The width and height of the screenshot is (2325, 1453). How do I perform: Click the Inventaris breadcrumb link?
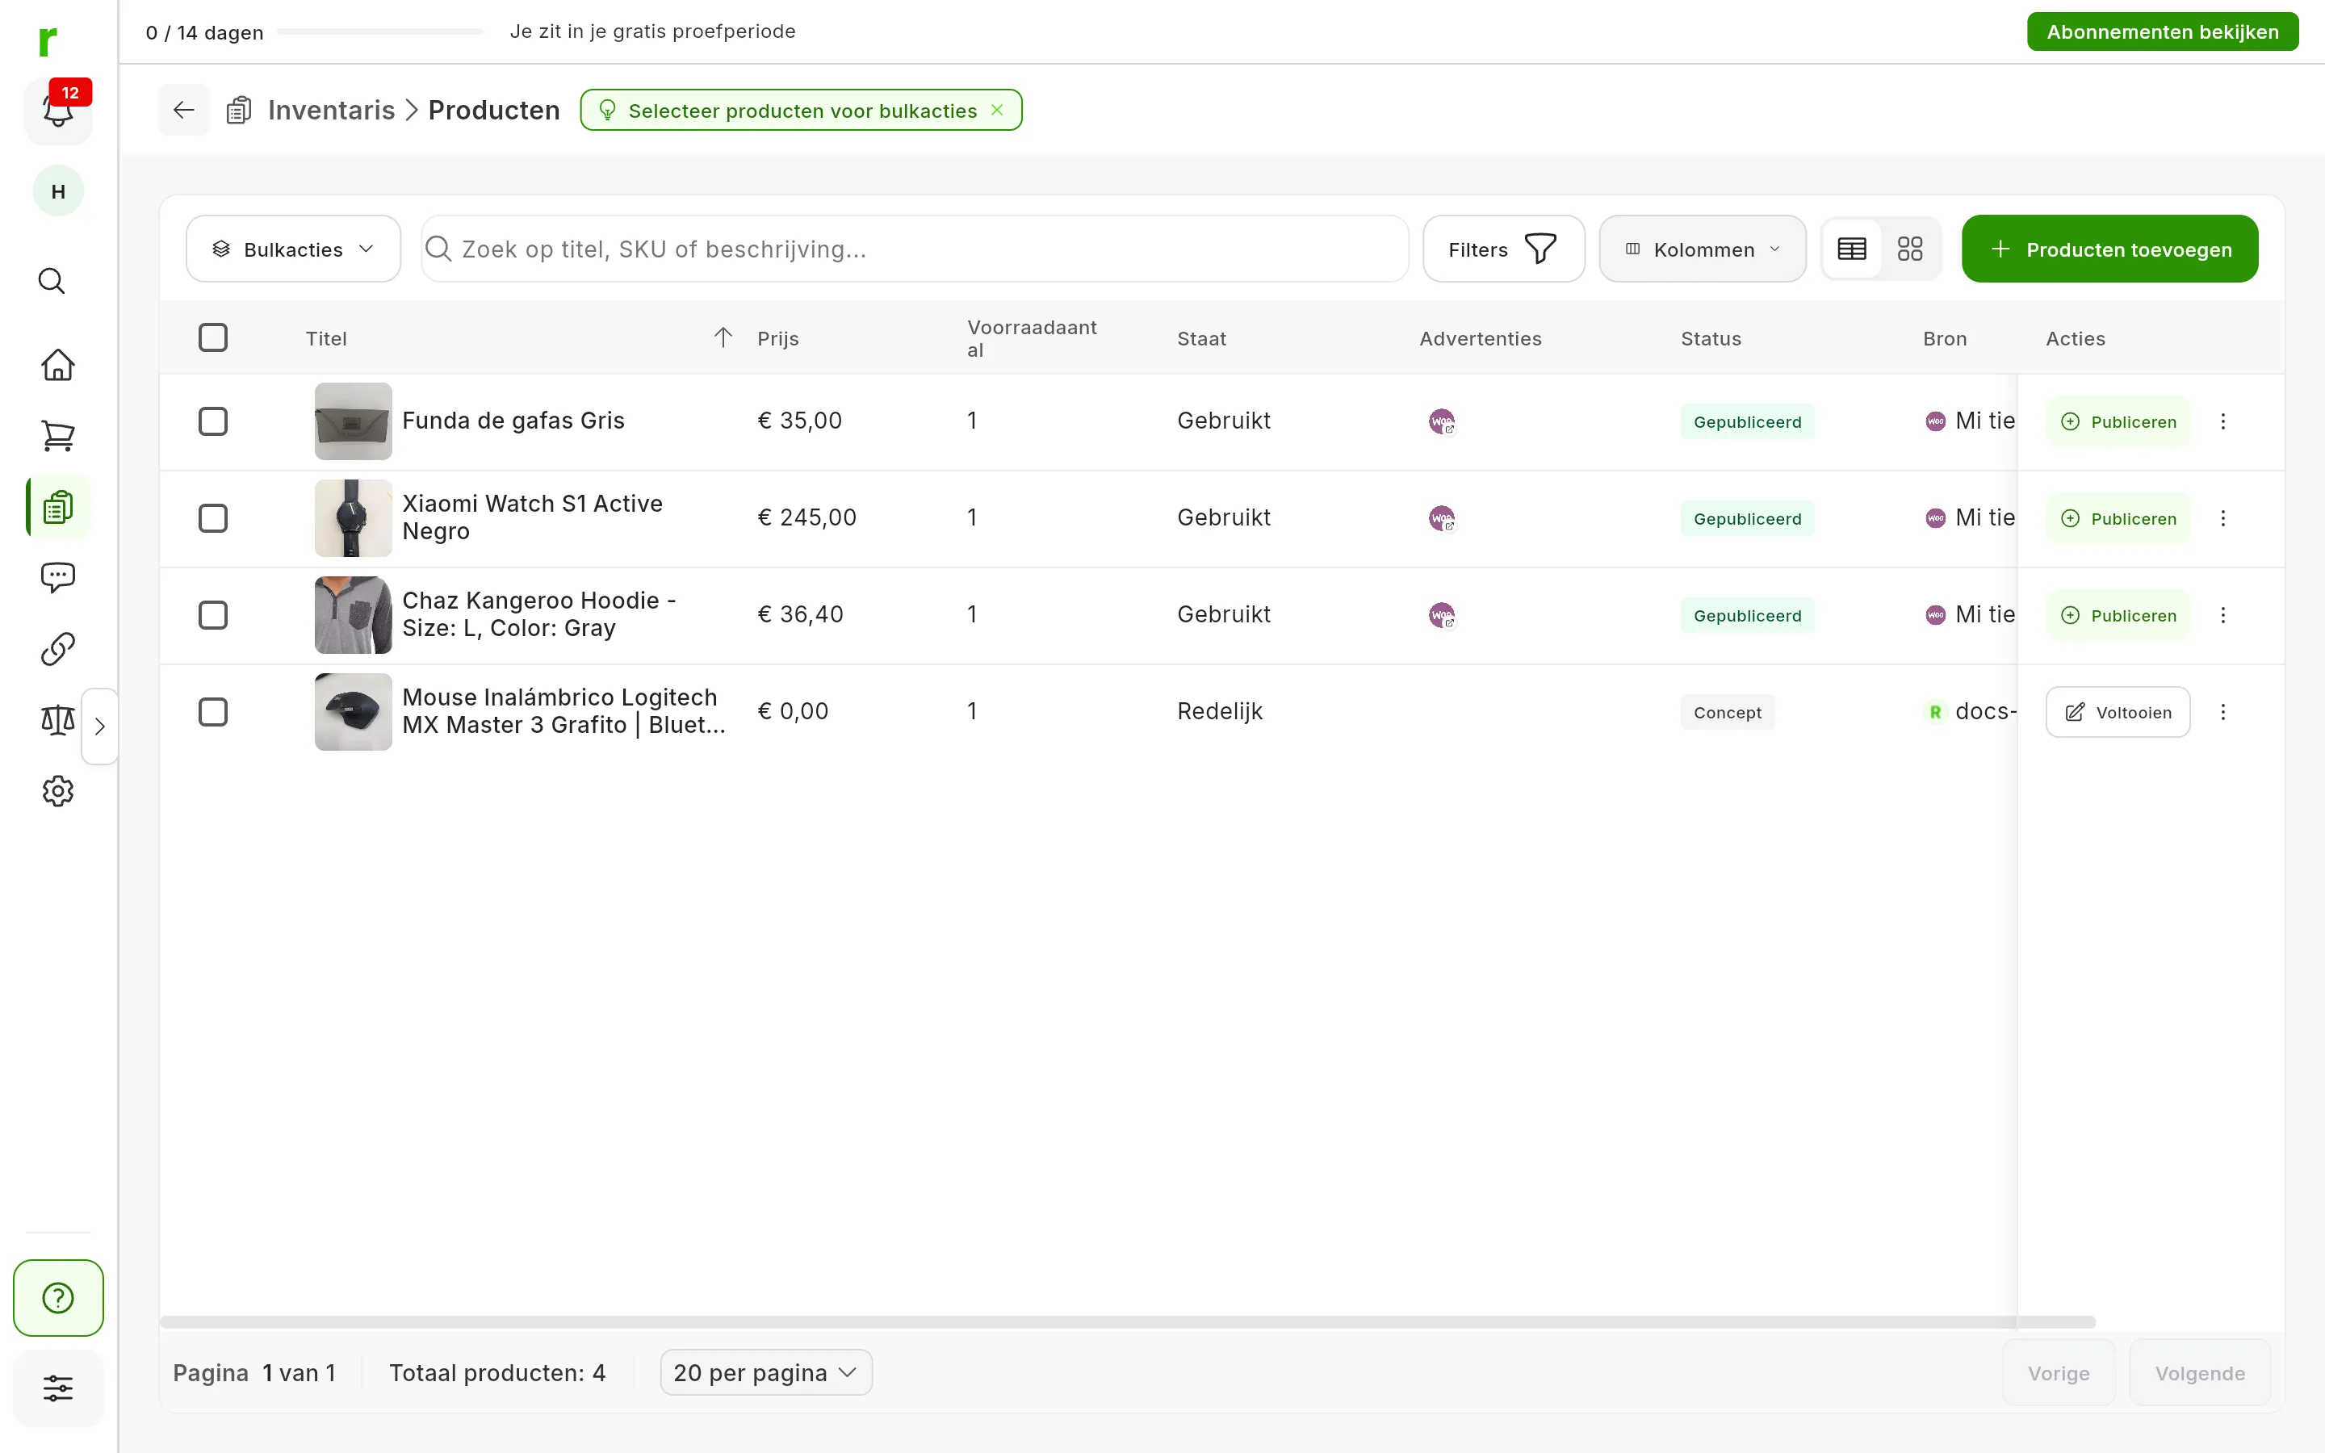[x=332, y=110]
